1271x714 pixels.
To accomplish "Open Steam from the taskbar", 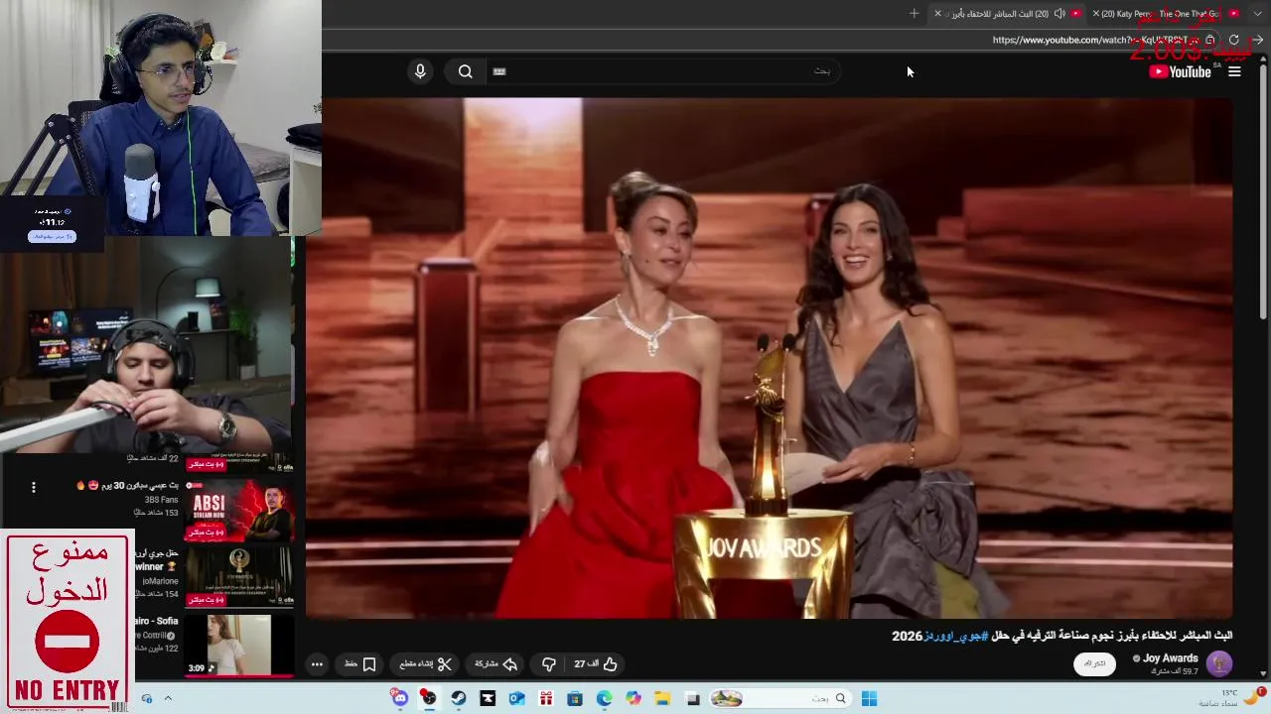I will [x=458, y=699].
